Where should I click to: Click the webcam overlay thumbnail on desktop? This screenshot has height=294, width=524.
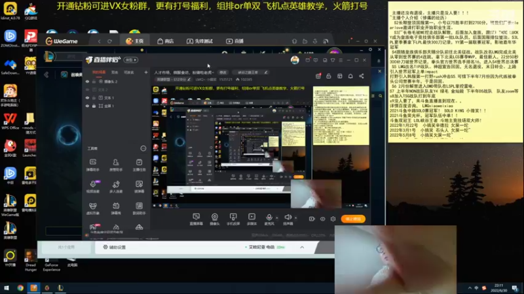[396, 259]
